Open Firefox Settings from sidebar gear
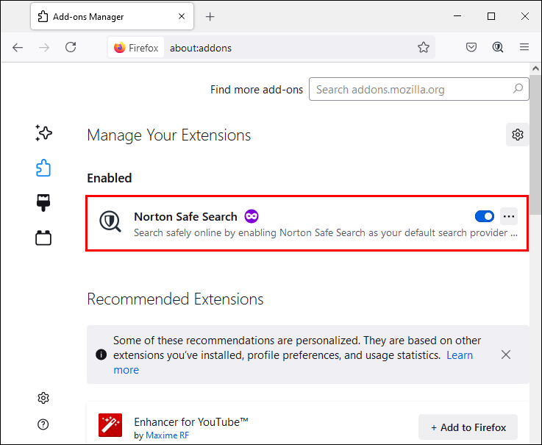Viewport: 542px width, 445px height. [43, 398]
